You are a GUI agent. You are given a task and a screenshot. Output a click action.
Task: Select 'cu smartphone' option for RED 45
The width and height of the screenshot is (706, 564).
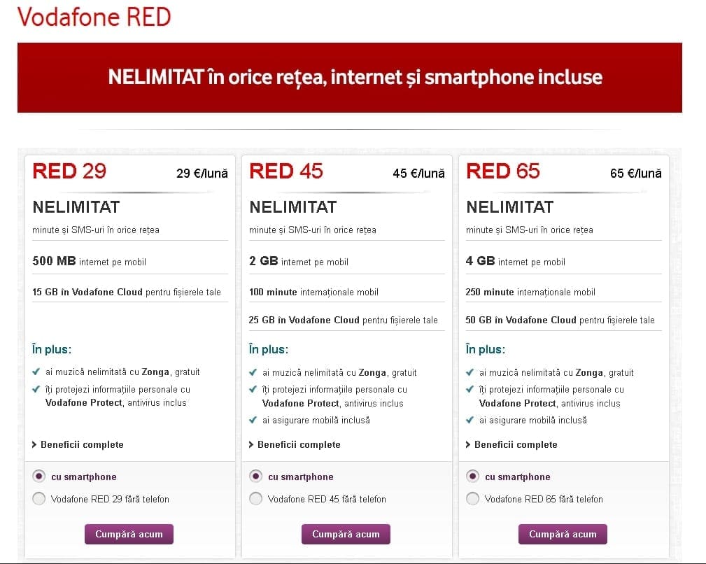(256, 477)
